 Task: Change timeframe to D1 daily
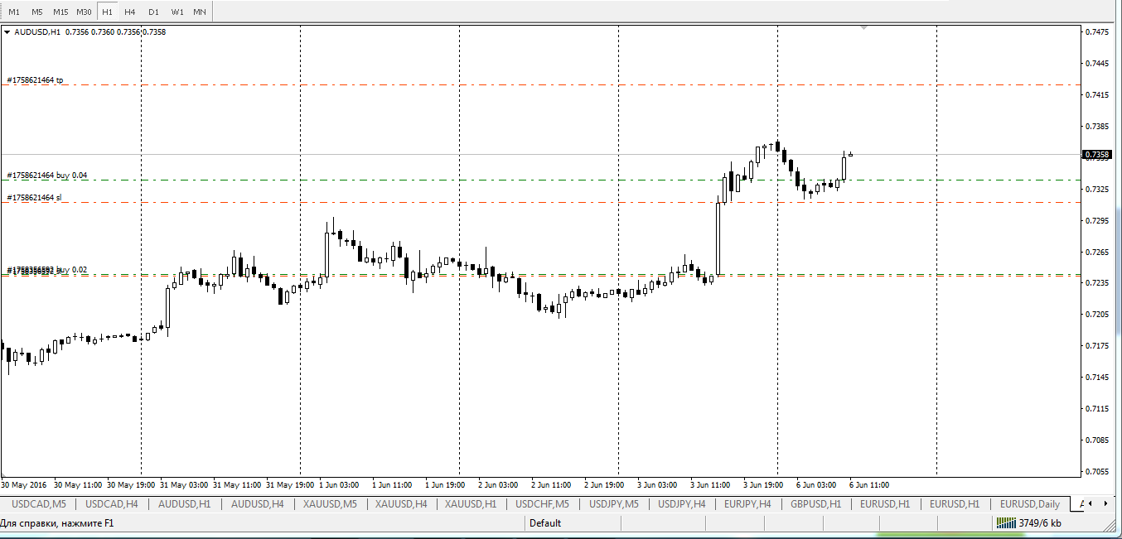(x=153, y=12)
